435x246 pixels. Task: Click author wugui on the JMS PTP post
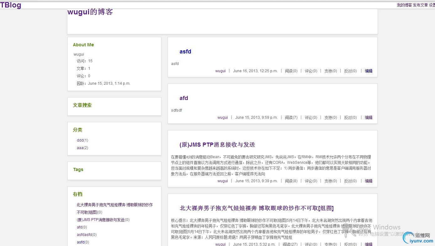(x=223, y=181)
